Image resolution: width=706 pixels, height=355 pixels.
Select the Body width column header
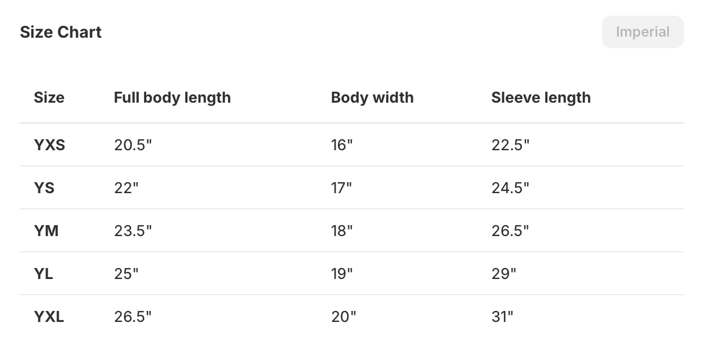coord(372,97)
